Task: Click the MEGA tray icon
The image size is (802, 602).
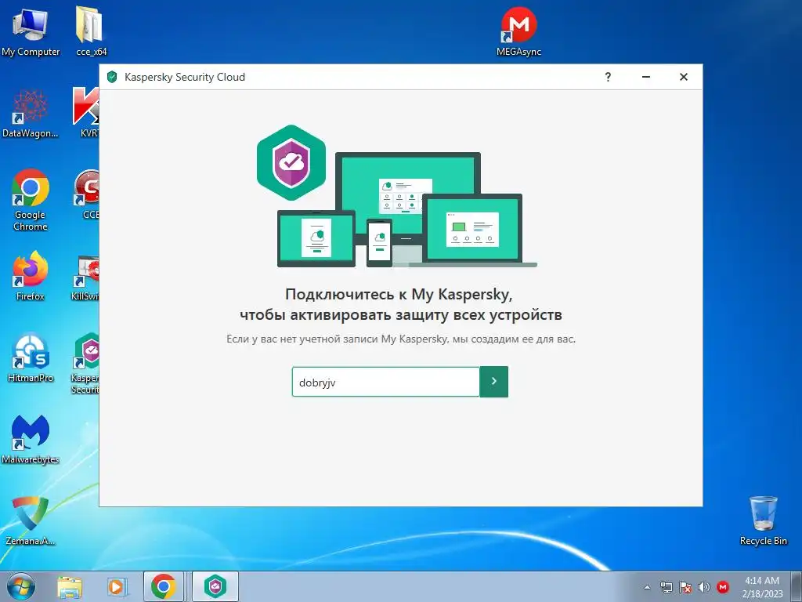Action: (x=723, y=587)
